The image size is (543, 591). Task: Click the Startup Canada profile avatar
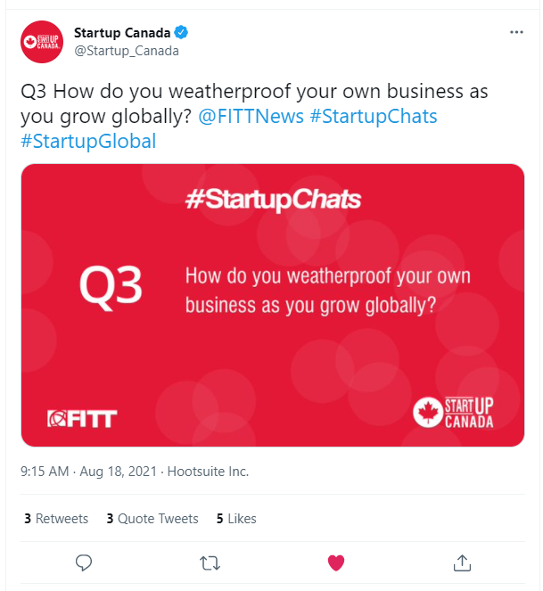41,42
